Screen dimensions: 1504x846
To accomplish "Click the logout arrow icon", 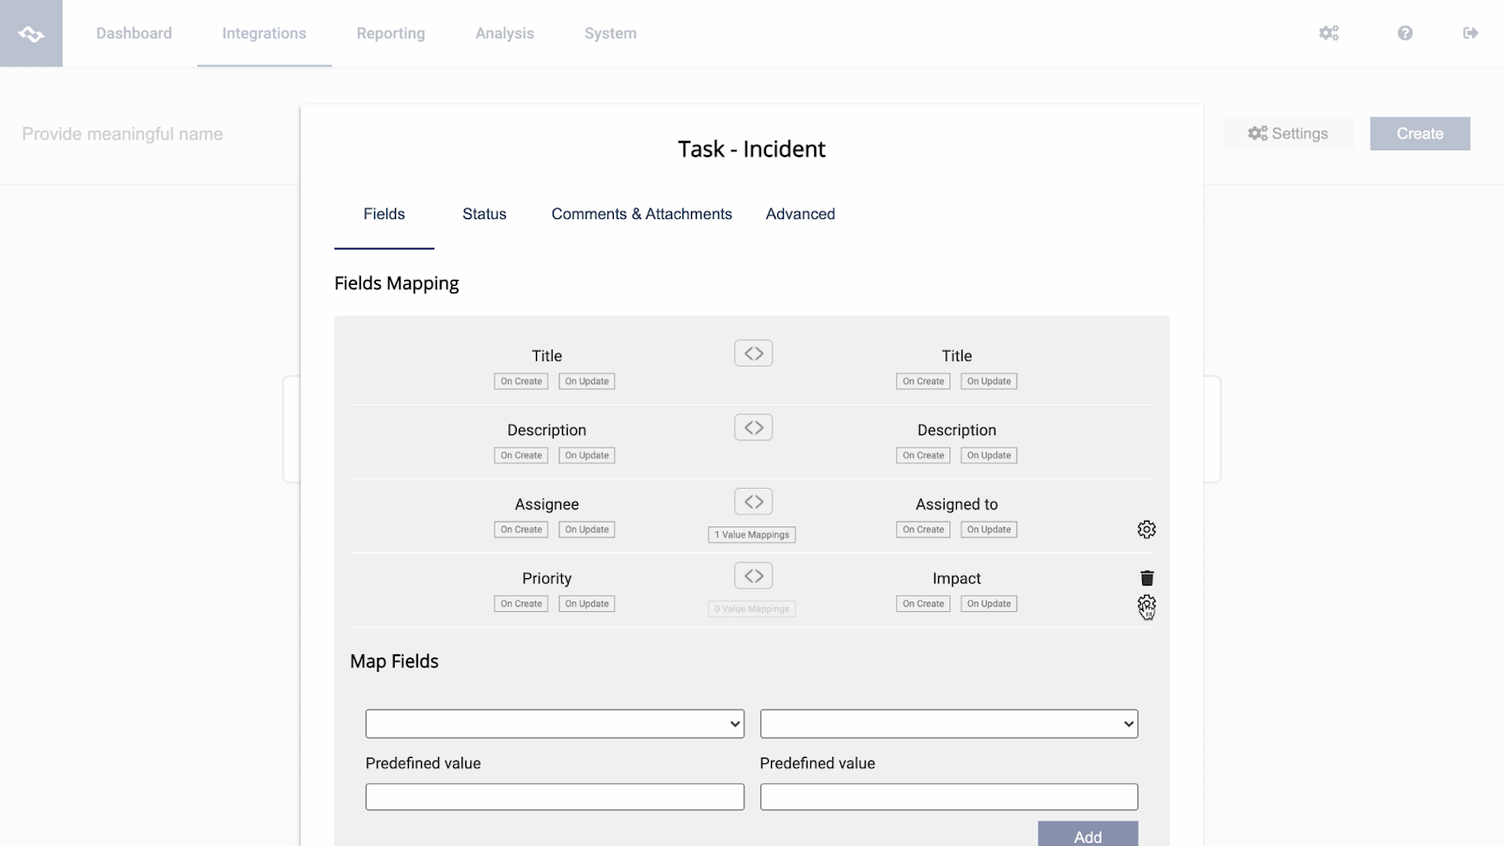I will tap(1472, 33).
